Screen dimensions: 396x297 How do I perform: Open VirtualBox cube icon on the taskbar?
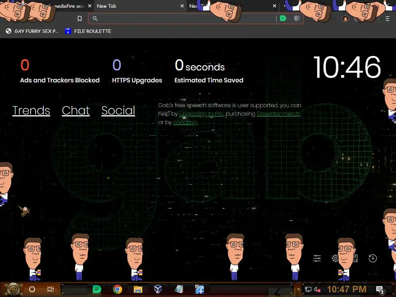coord(158,289)
